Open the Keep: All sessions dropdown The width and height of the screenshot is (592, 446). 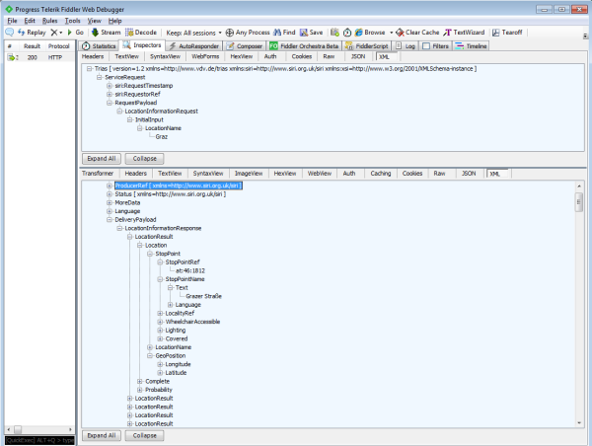tap(193, 33)
